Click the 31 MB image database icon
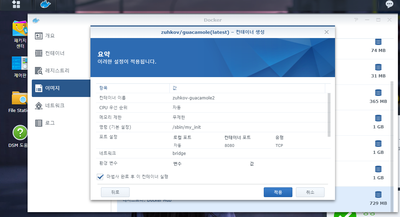The height and width of the screenshot is (217, 400). tap(378, 67)
